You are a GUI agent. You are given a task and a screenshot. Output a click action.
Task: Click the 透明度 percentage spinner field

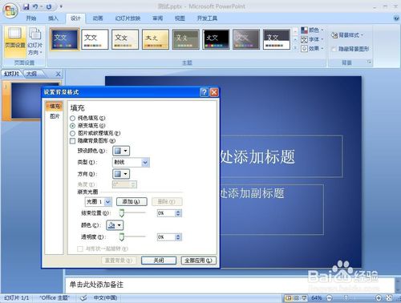pos(169,236)
